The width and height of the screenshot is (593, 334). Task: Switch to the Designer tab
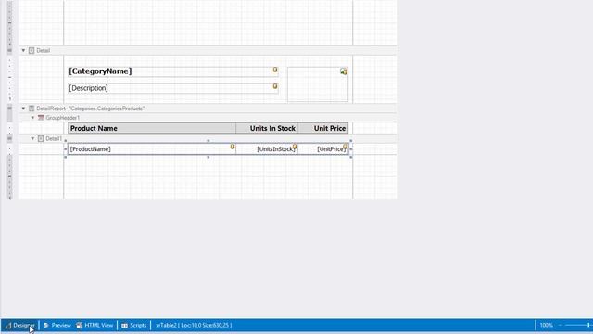tap(19, 326)
